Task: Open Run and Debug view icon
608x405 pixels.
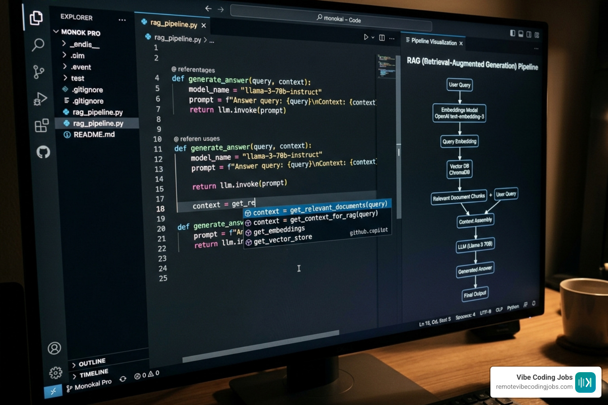Action: tap(40, 99)
